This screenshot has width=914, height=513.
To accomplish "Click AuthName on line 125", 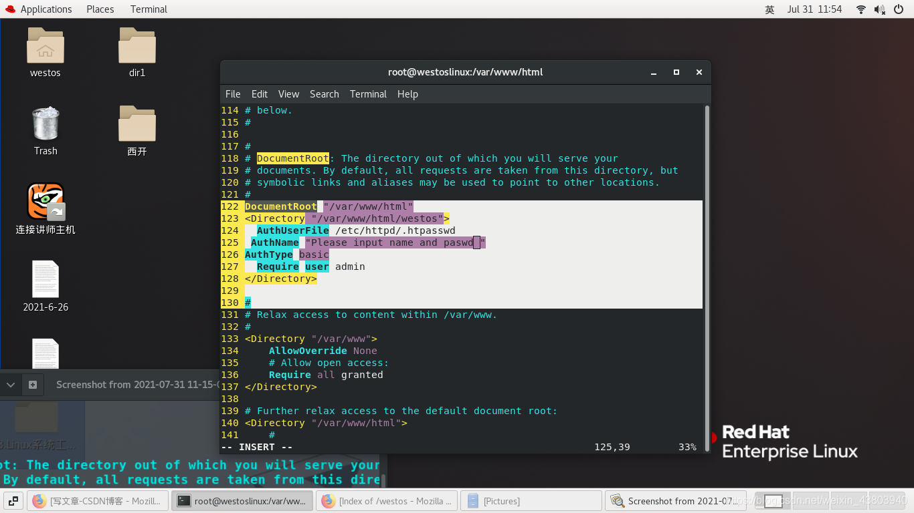I will pos(275,242).
